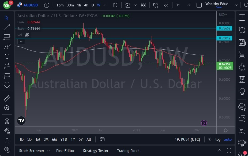
Task: Open the Pine Editor tab
Action: (x=65, y=151)
